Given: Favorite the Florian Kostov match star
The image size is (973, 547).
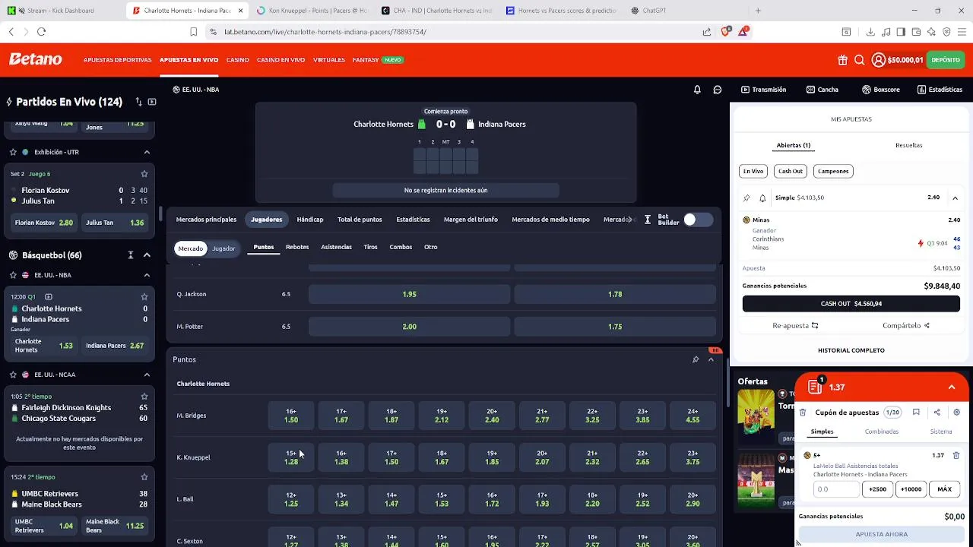Looking at the screenshot, I should (144, 174).
